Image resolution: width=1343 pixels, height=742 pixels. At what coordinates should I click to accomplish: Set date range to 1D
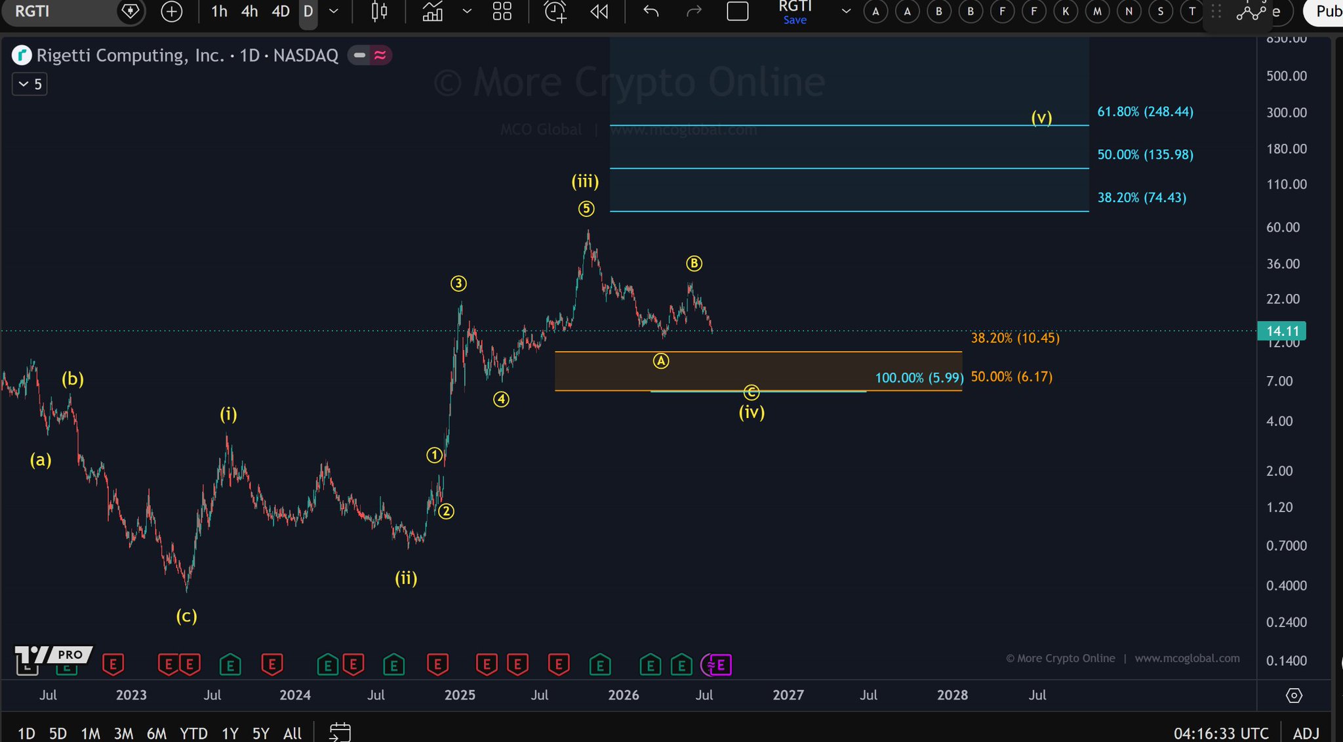point(26,733)
